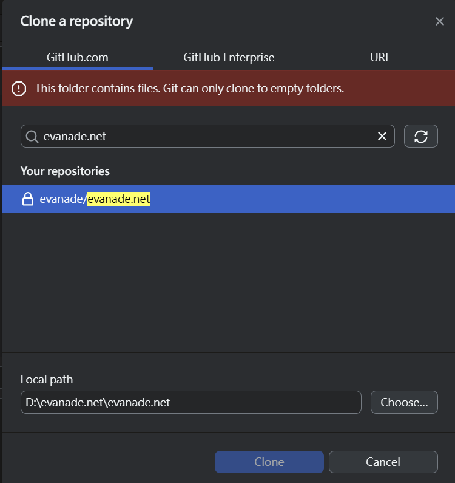Click the 'This folder contains files' error message
This screenshot has width=455, height=483.
189,89
